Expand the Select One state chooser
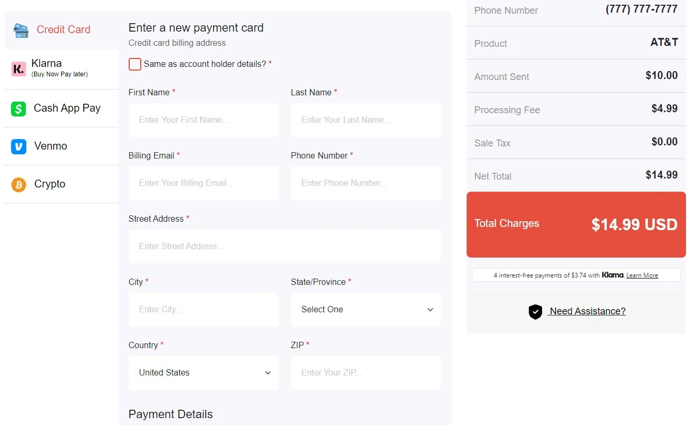 click(x=365, y=310)
